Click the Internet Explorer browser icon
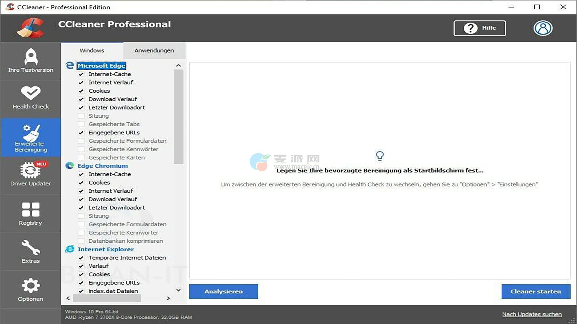Image resolution: width=577 pixels, height=324 pixels. 70,249
